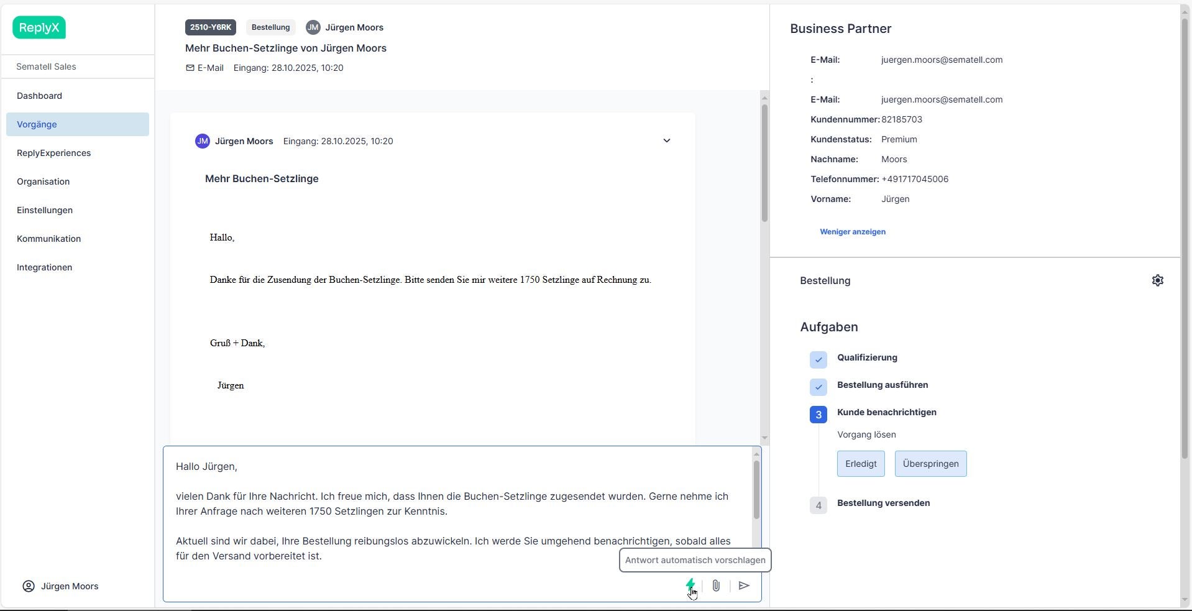Click the auto-suggest reply lightning icon

pyautogui.click(x=690, y=586)
